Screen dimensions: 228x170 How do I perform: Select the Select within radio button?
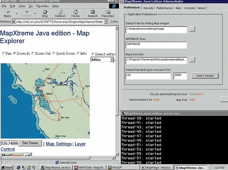(93, 54)
